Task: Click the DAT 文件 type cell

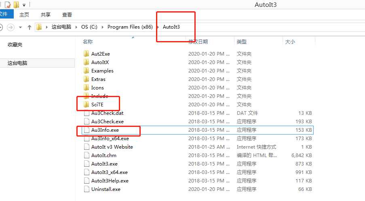Action: click(247, 113)
